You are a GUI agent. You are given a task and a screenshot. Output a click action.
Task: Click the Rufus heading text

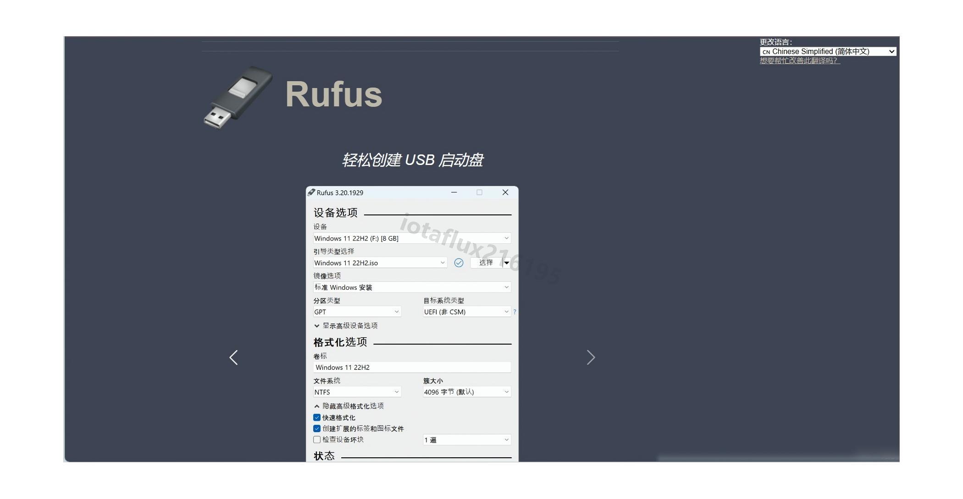click(x=333, y=94)
